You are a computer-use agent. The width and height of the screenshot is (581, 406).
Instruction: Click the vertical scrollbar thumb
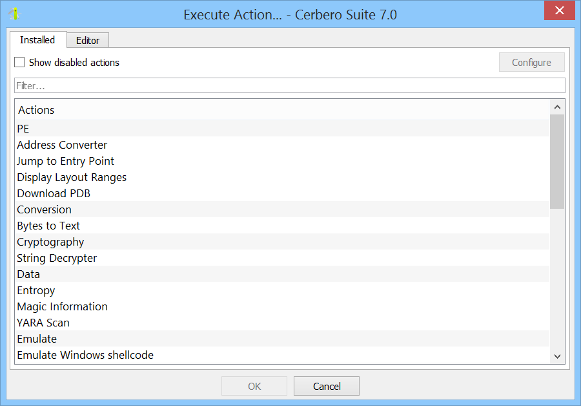pos(557,162)
